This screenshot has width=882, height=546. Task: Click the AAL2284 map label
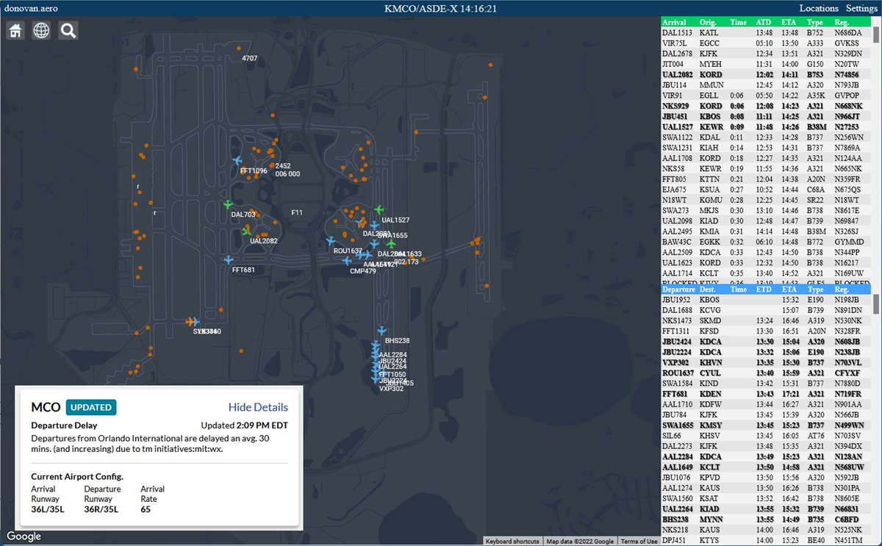point(392,355)
